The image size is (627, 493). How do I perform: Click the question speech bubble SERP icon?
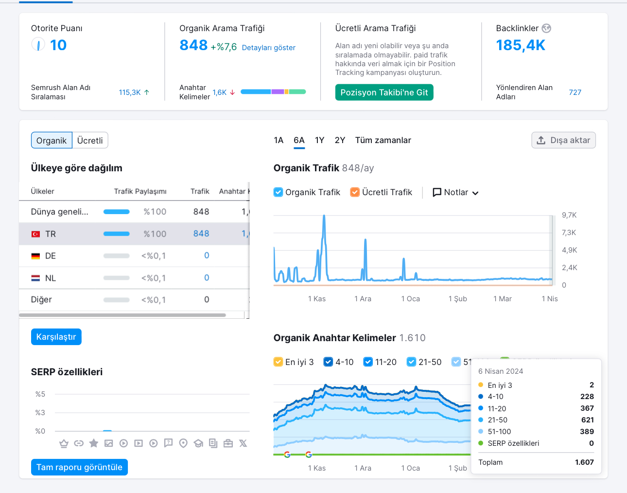(x=168, y=443)
